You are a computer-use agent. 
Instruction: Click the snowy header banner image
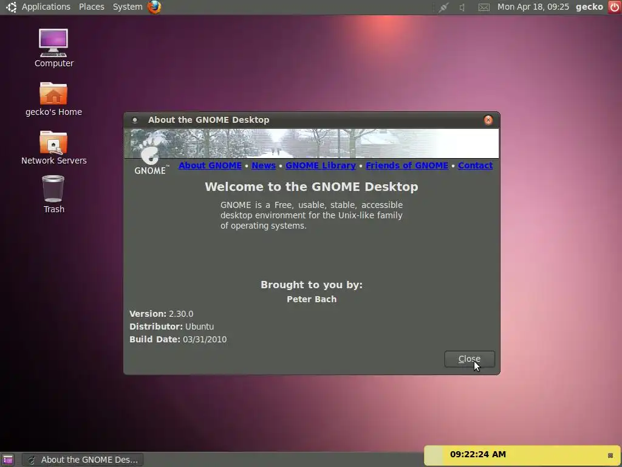click(312, 144)
